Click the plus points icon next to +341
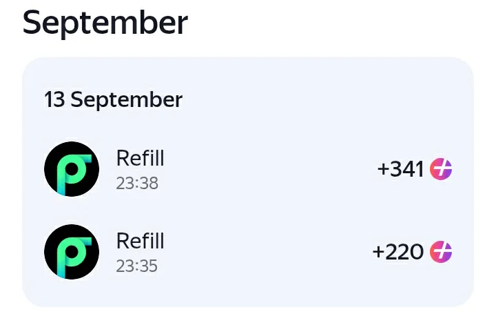 [x=441, y=169]
